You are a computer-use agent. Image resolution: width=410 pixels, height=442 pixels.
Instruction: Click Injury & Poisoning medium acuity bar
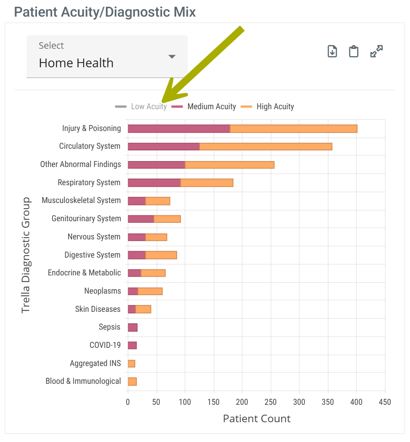179,129
